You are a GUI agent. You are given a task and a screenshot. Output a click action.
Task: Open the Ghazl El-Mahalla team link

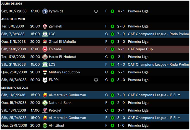[x=62, y=42]
